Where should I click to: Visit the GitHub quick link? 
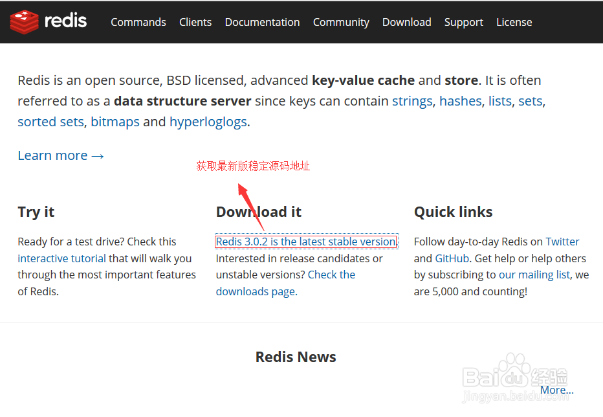click(452, 258)
